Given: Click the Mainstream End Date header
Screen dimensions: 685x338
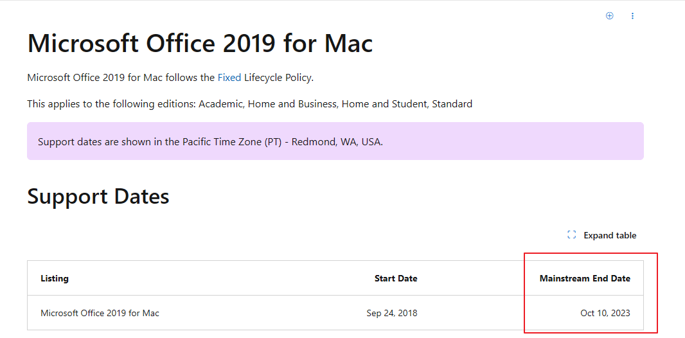Looking at the screenshot, I should 585,278.
